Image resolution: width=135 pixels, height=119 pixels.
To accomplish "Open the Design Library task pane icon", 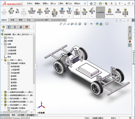I will [x=130, y=31].
